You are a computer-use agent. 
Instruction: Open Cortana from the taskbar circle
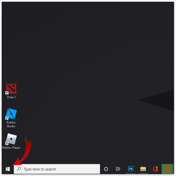(106, 169)
